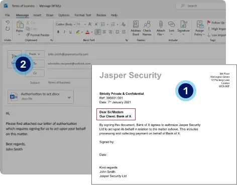Viewport: 237px width, 185px height.
Task: Open the Signature menu
Action: pyautogui.click(x=184, y=28)
